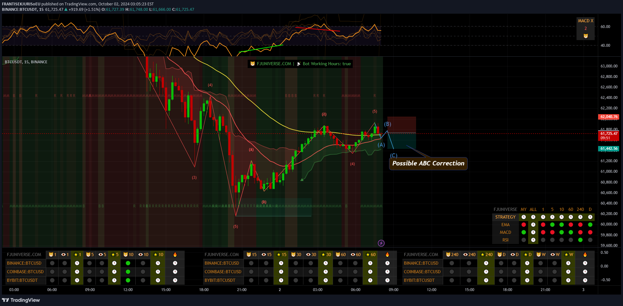Image resolution: width=623 pixels, height=306 pixels.
Task: Click the MACD row label in strategy table
Action: [505, 232]
